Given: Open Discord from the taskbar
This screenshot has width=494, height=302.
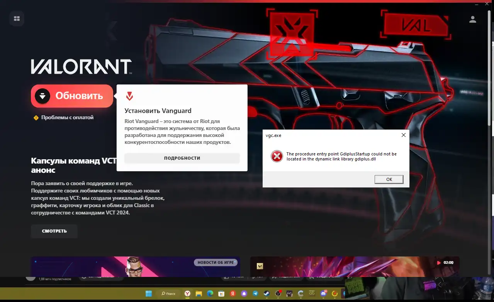Looking at the screenshot, I should tap(323, 294).
